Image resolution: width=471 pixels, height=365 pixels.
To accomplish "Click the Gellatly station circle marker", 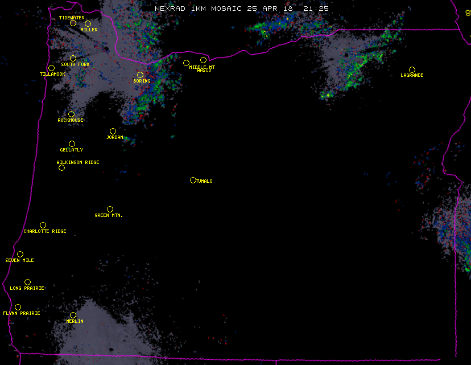I will [72, 143].
